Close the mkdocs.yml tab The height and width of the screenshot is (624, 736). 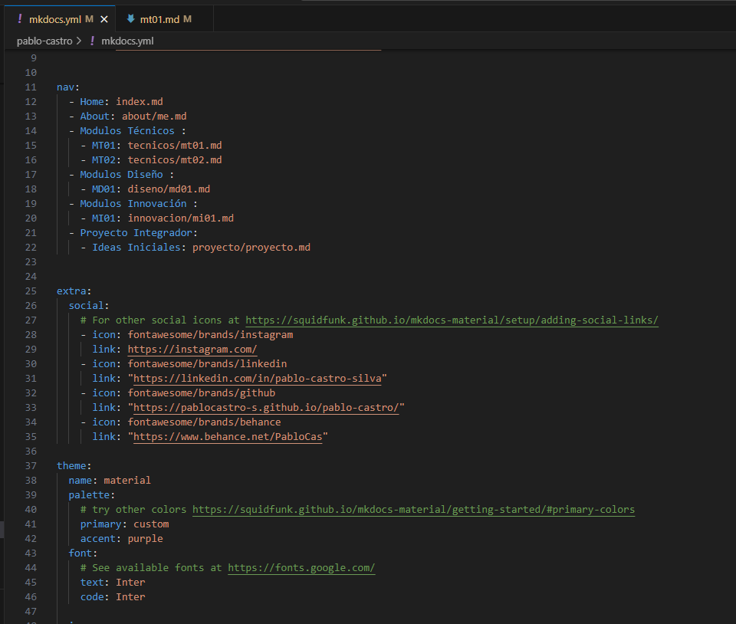click(104, 19)
